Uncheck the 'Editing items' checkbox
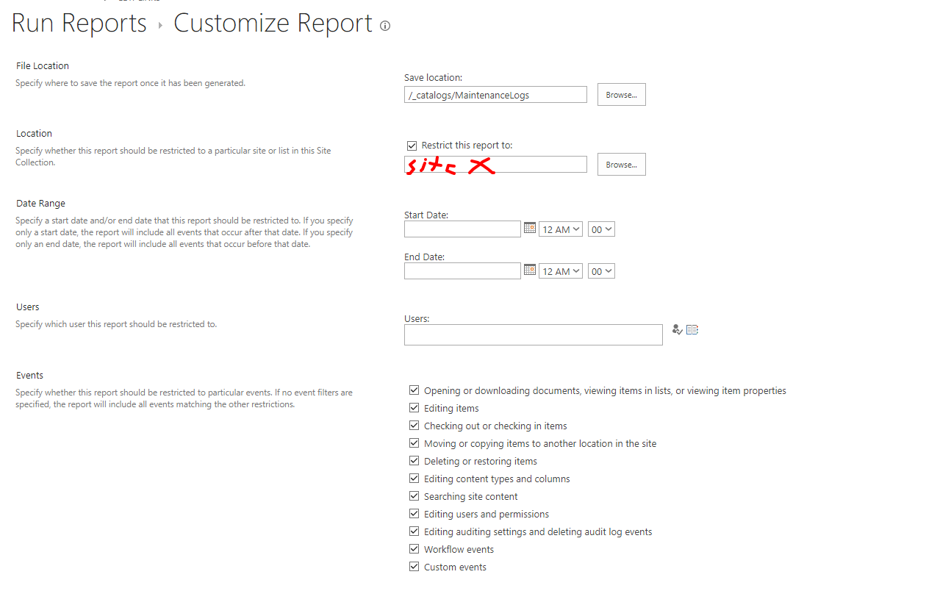Image resolution: width=951 pixels, height=591 pixels. 415,408
